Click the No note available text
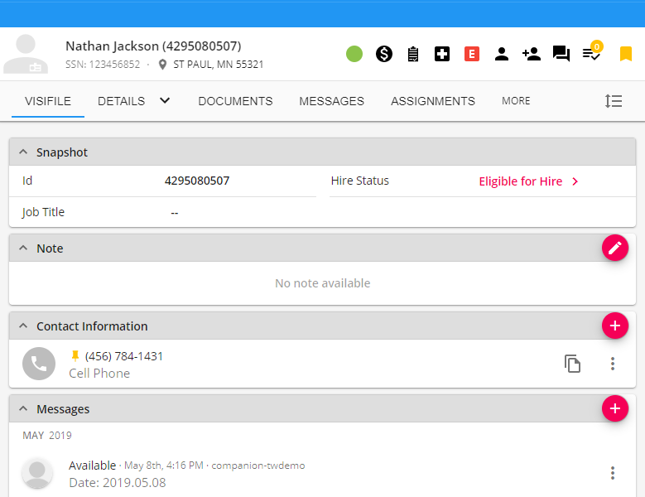The image size is (645, 497). [323, 283]
